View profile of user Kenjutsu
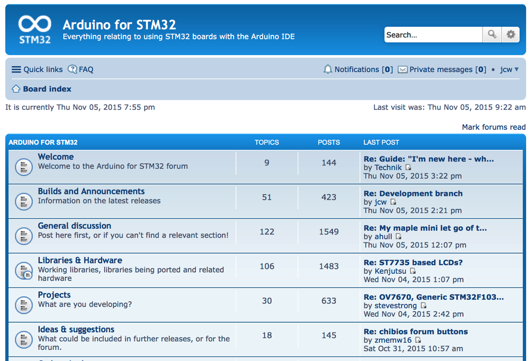The height and width of the screenshot is (361, 532). click(390, 271)
